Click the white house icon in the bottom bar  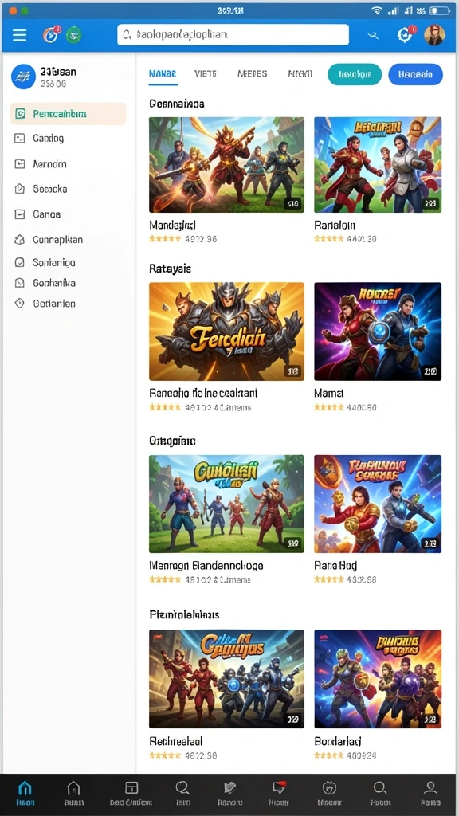pyautogui.click(x=74, y=788)
